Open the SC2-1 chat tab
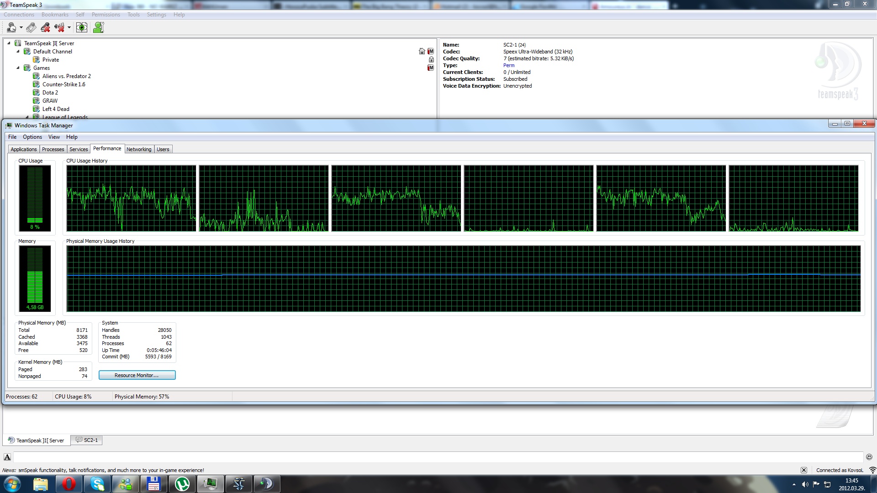The height and width of the screenshot is (493, 877). [x=87, y=440]
